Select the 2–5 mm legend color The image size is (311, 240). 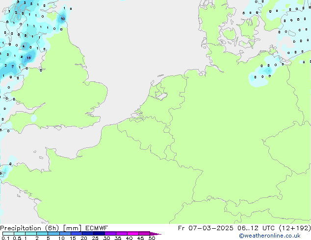coord(42,234)
